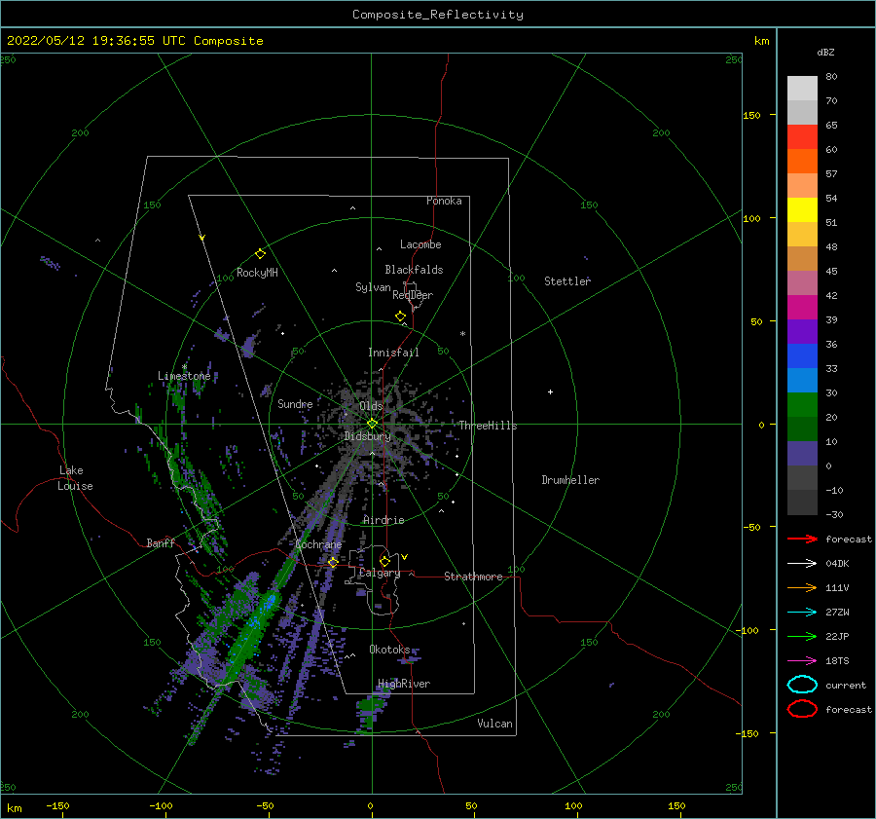Click the white plus marker west of Drumheller

(x=550, y=391)
